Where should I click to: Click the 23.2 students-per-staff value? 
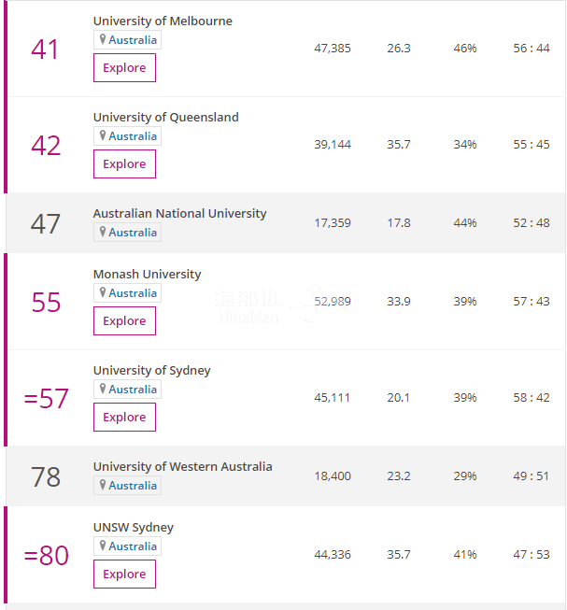(x=399, y=476)
